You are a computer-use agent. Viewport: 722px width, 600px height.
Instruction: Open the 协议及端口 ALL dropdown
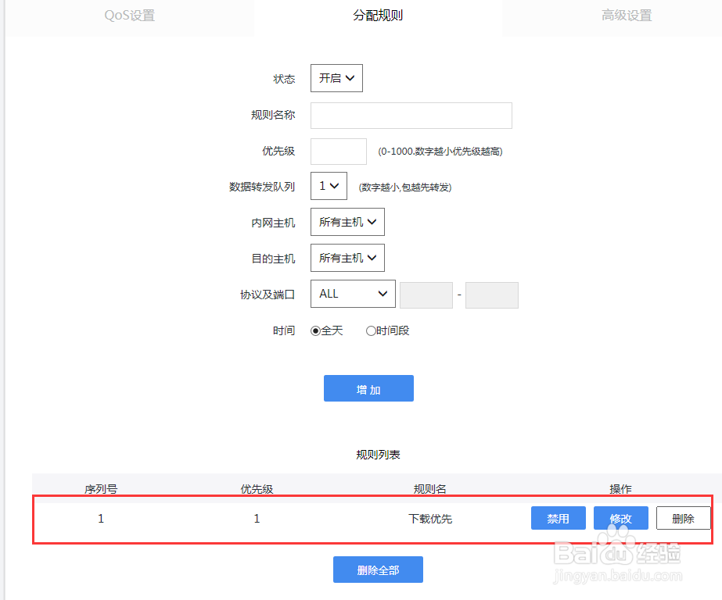click(353, 294)
